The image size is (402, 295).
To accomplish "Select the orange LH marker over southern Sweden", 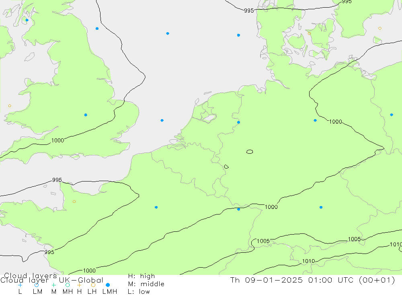I will click(x=380, y=28).
